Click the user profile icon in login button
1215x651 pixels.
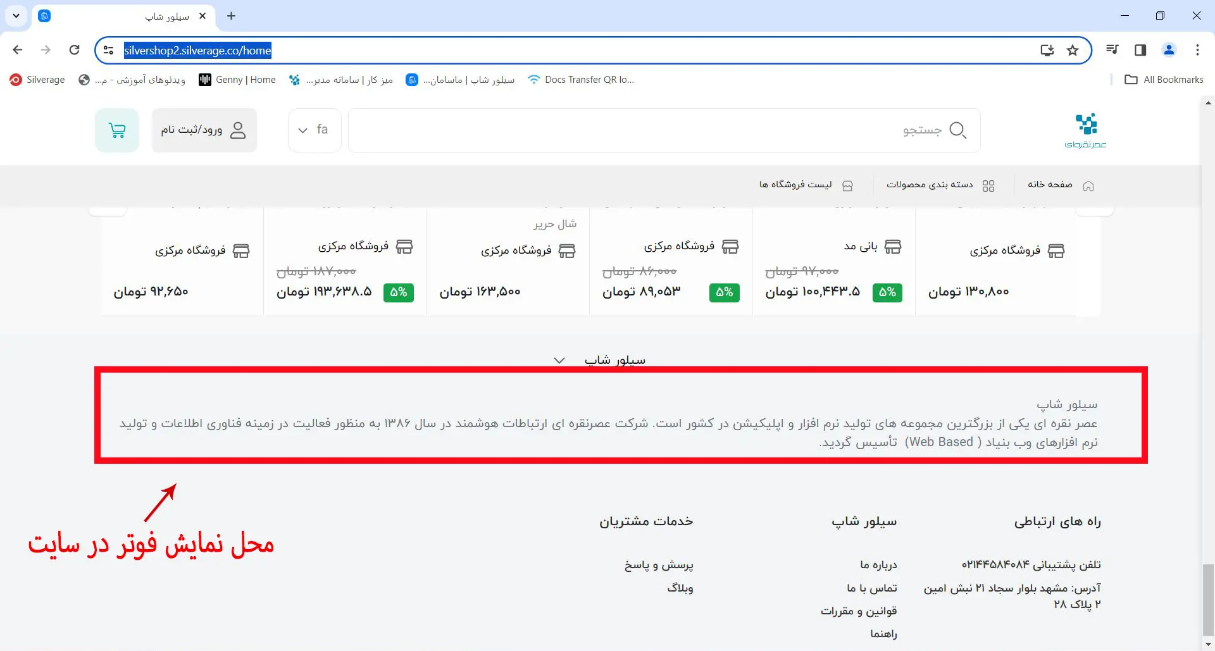click(x=238, y=130)
